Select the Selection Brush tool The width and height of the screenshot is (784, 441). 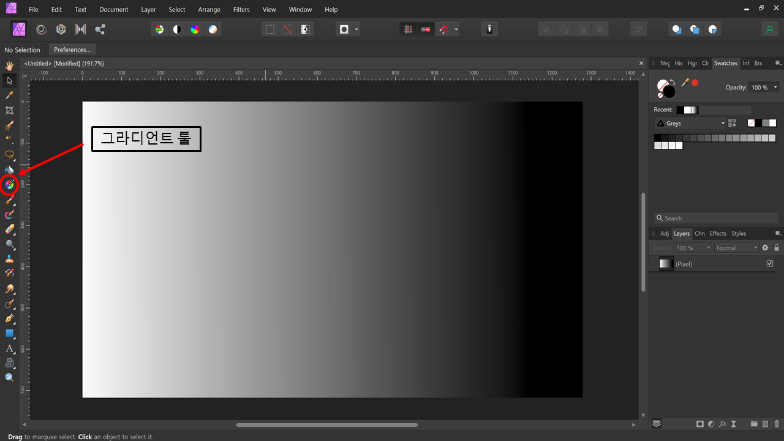(9, 125)
